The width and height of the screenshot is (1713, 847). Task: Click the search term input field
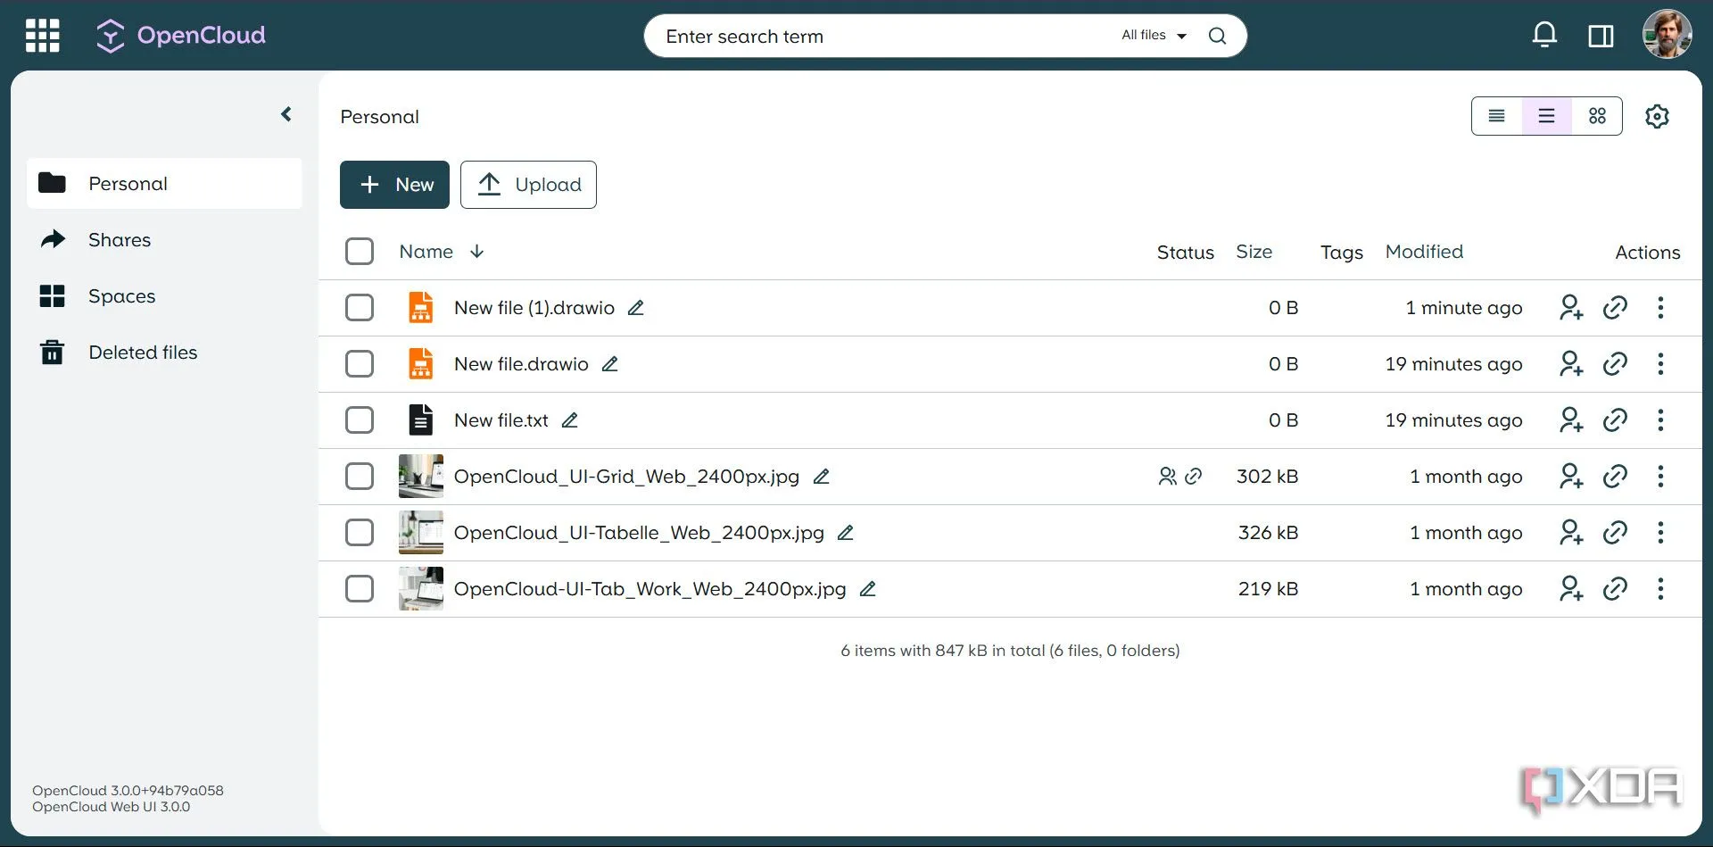(883, 36)
